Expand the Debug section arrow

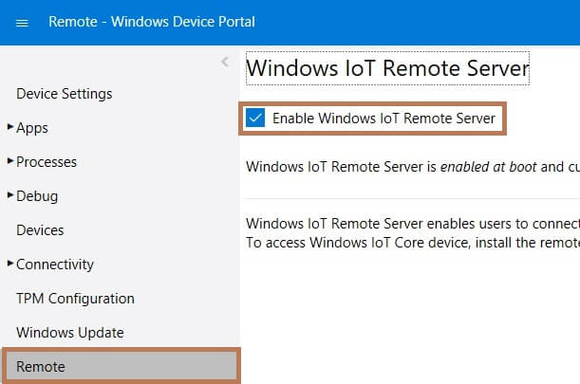(x=10, y=195)
